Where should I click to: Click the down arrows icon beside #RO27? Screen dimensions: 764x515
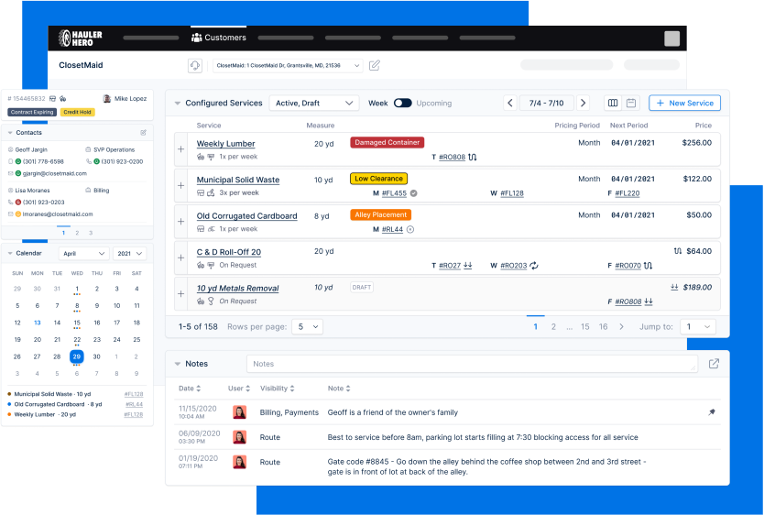coord(468,265)
